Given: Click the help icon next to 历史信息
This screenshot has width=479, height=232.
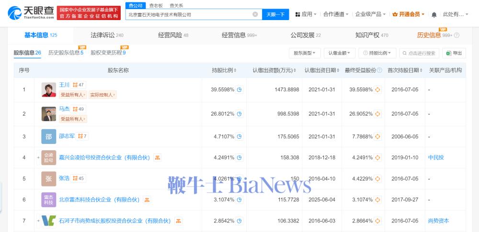Looking at the screenshot, I should click(x=456, y=35).
